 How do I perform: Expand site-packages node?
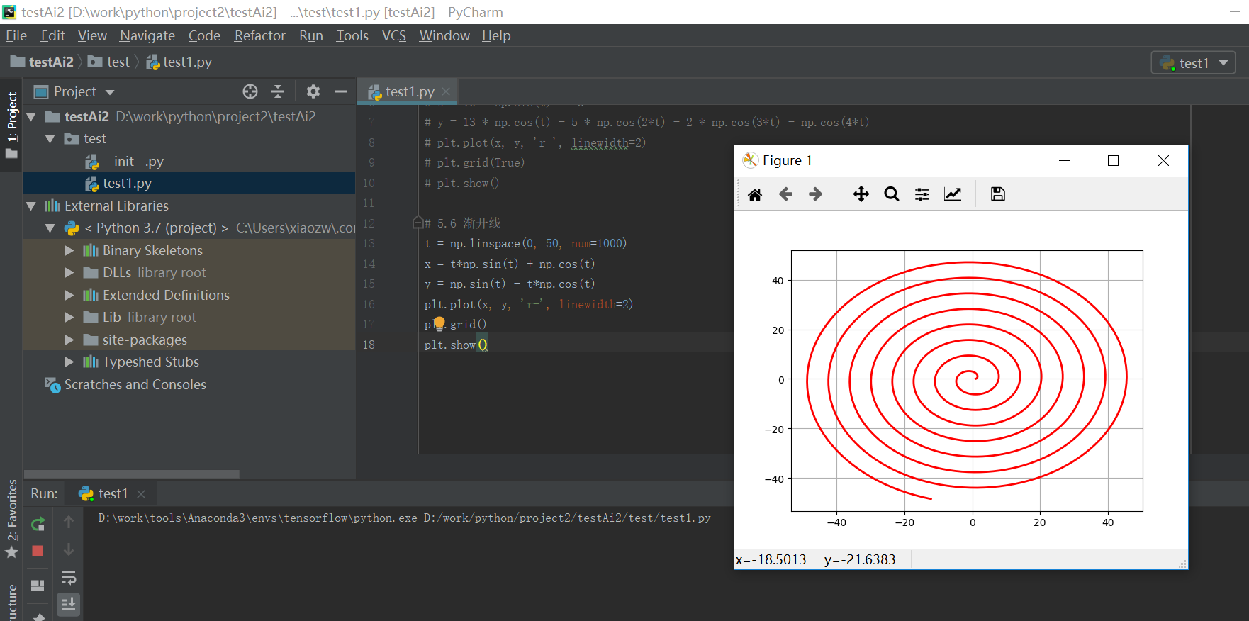69,340
